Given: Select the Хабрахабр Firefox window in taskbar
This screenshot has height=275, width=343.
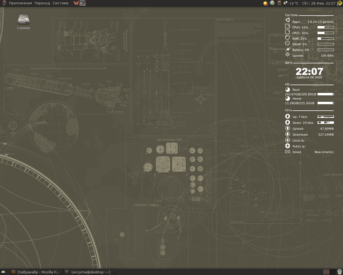Looking at the screenshot, I should coord(36,272).
